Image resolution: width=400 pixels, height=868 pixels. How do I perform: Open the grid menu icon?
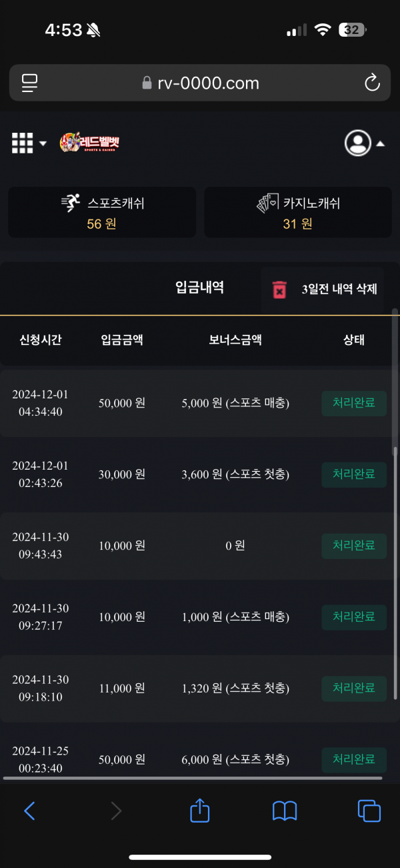tap(22, 143)
